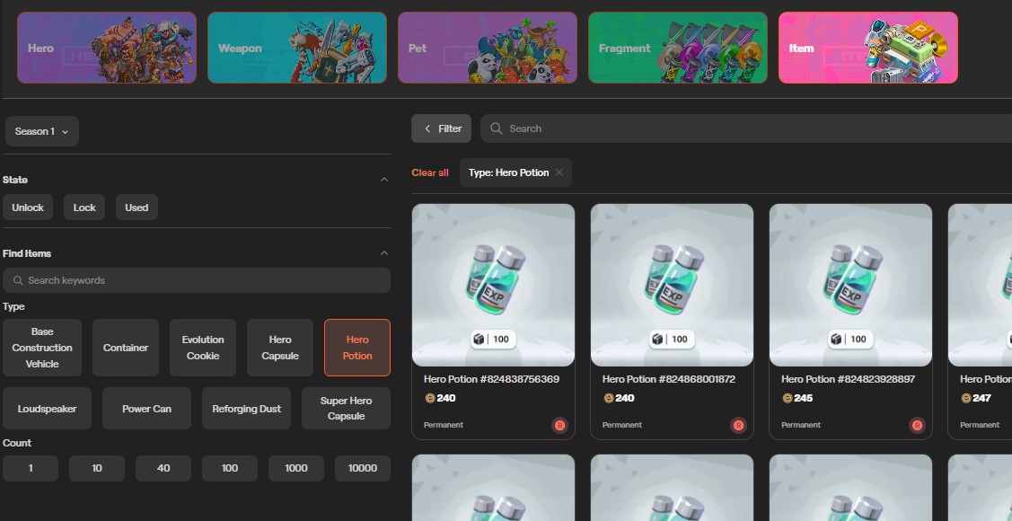Screen dimensions: 1012x521
Task: Click the coin icon beside price 245
Action: 787,398
